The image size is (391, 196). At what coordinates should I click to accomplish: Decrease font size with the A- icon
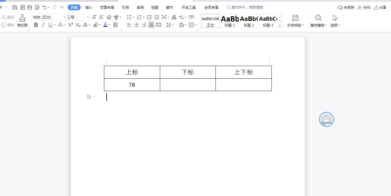[x=101, y=17]
